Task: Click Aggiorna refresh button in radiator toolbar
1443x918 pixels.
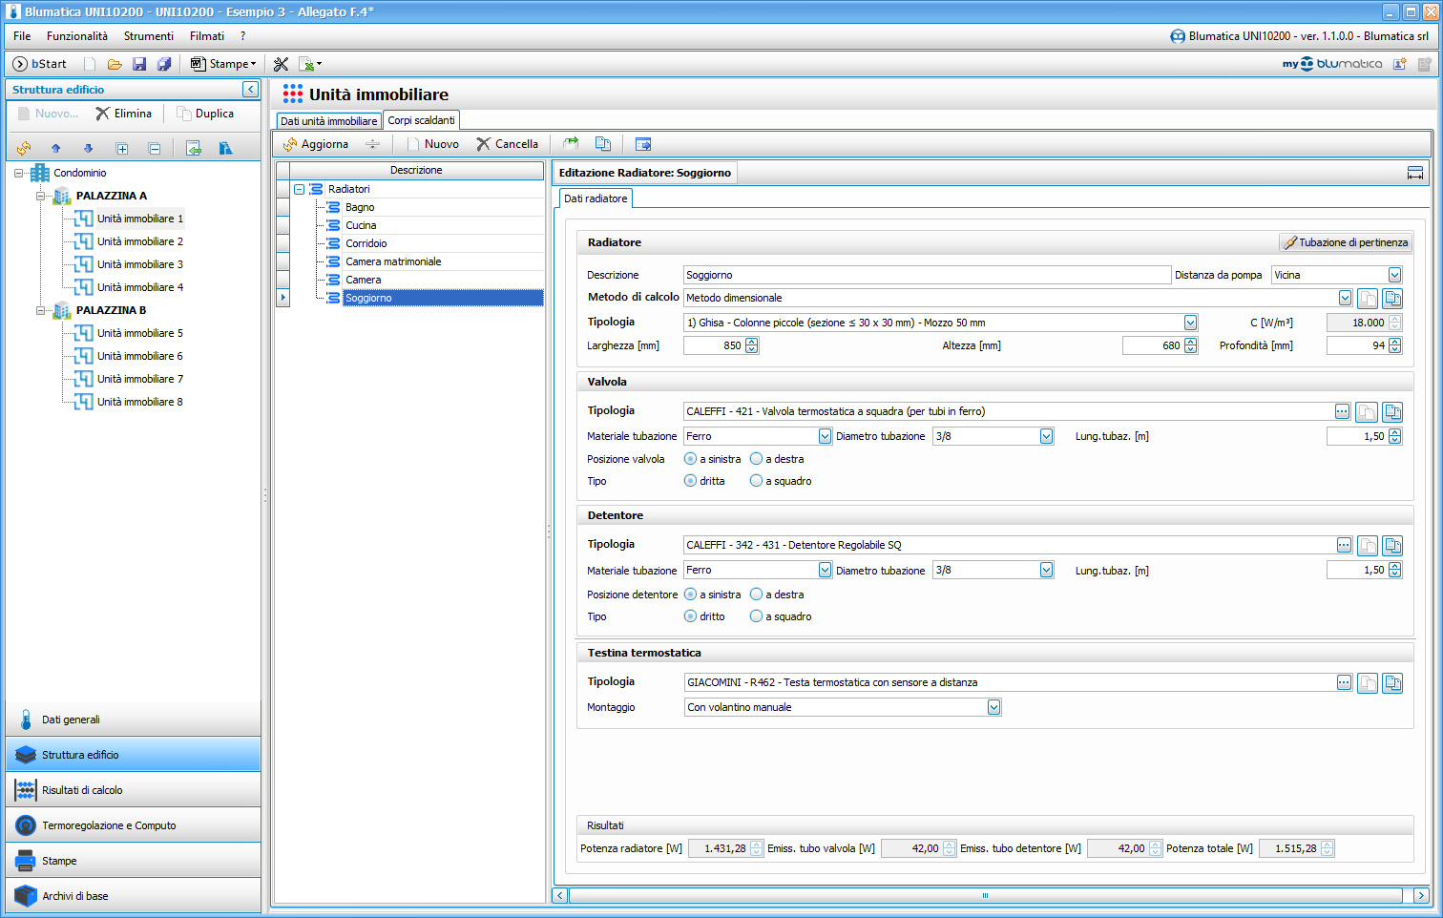Action: (316, 144)
